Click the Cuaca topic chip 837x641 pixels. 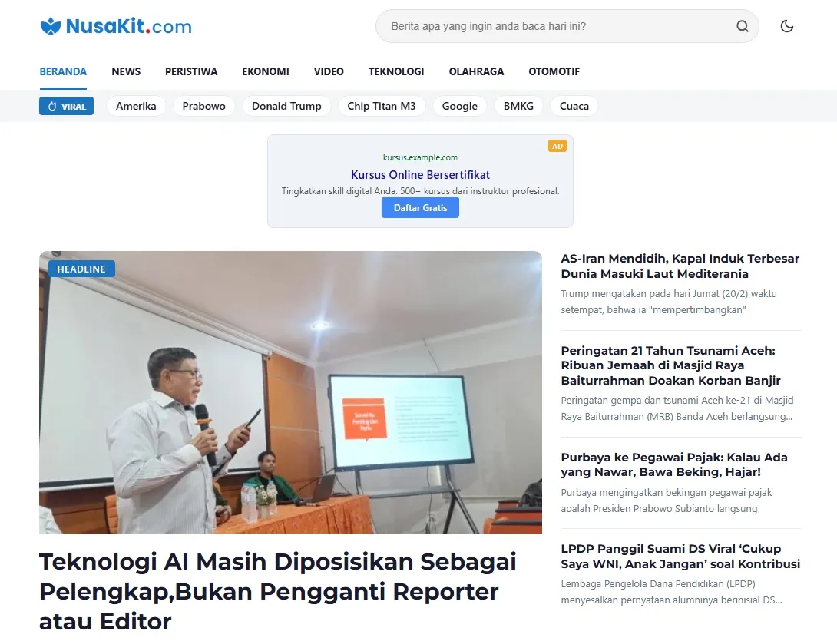click(x=574, y=106)
